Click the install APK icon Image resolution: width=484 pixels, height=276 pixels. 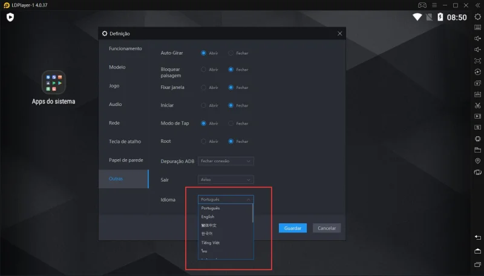coord(477,94)
